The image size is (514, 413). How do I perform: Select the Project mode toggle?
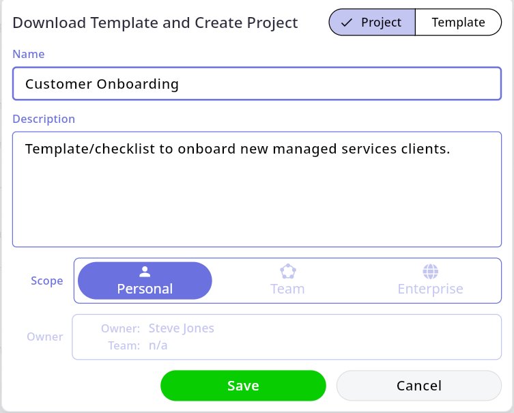point(372,23)
